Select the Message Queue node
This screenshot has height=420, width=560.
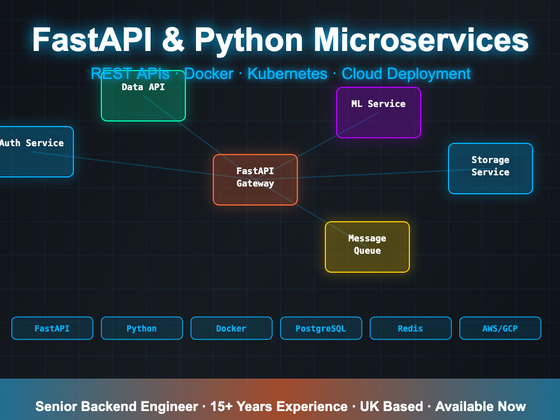367,247
